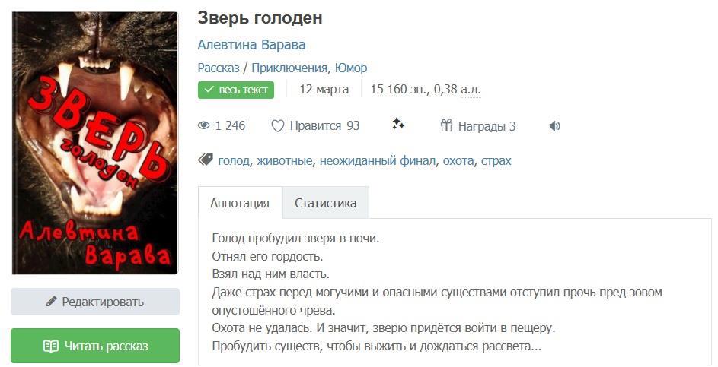The image size is (718, 367).
Task: Click the Рассказ form link
Action: pyautogui.click(x=219, y=68)
